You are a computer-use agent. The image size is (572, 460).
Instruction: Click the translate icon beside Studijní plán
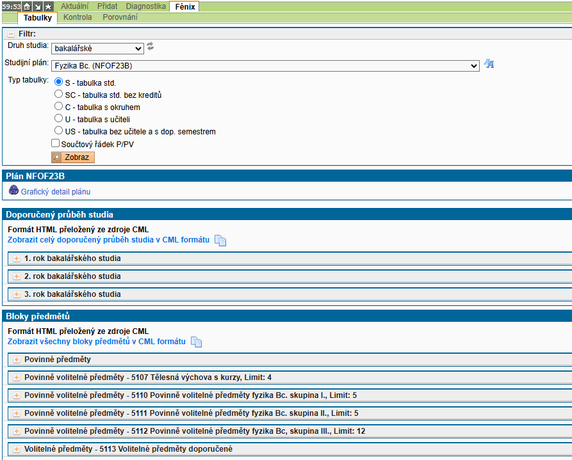pyautogui.click(x=489, y=63)
